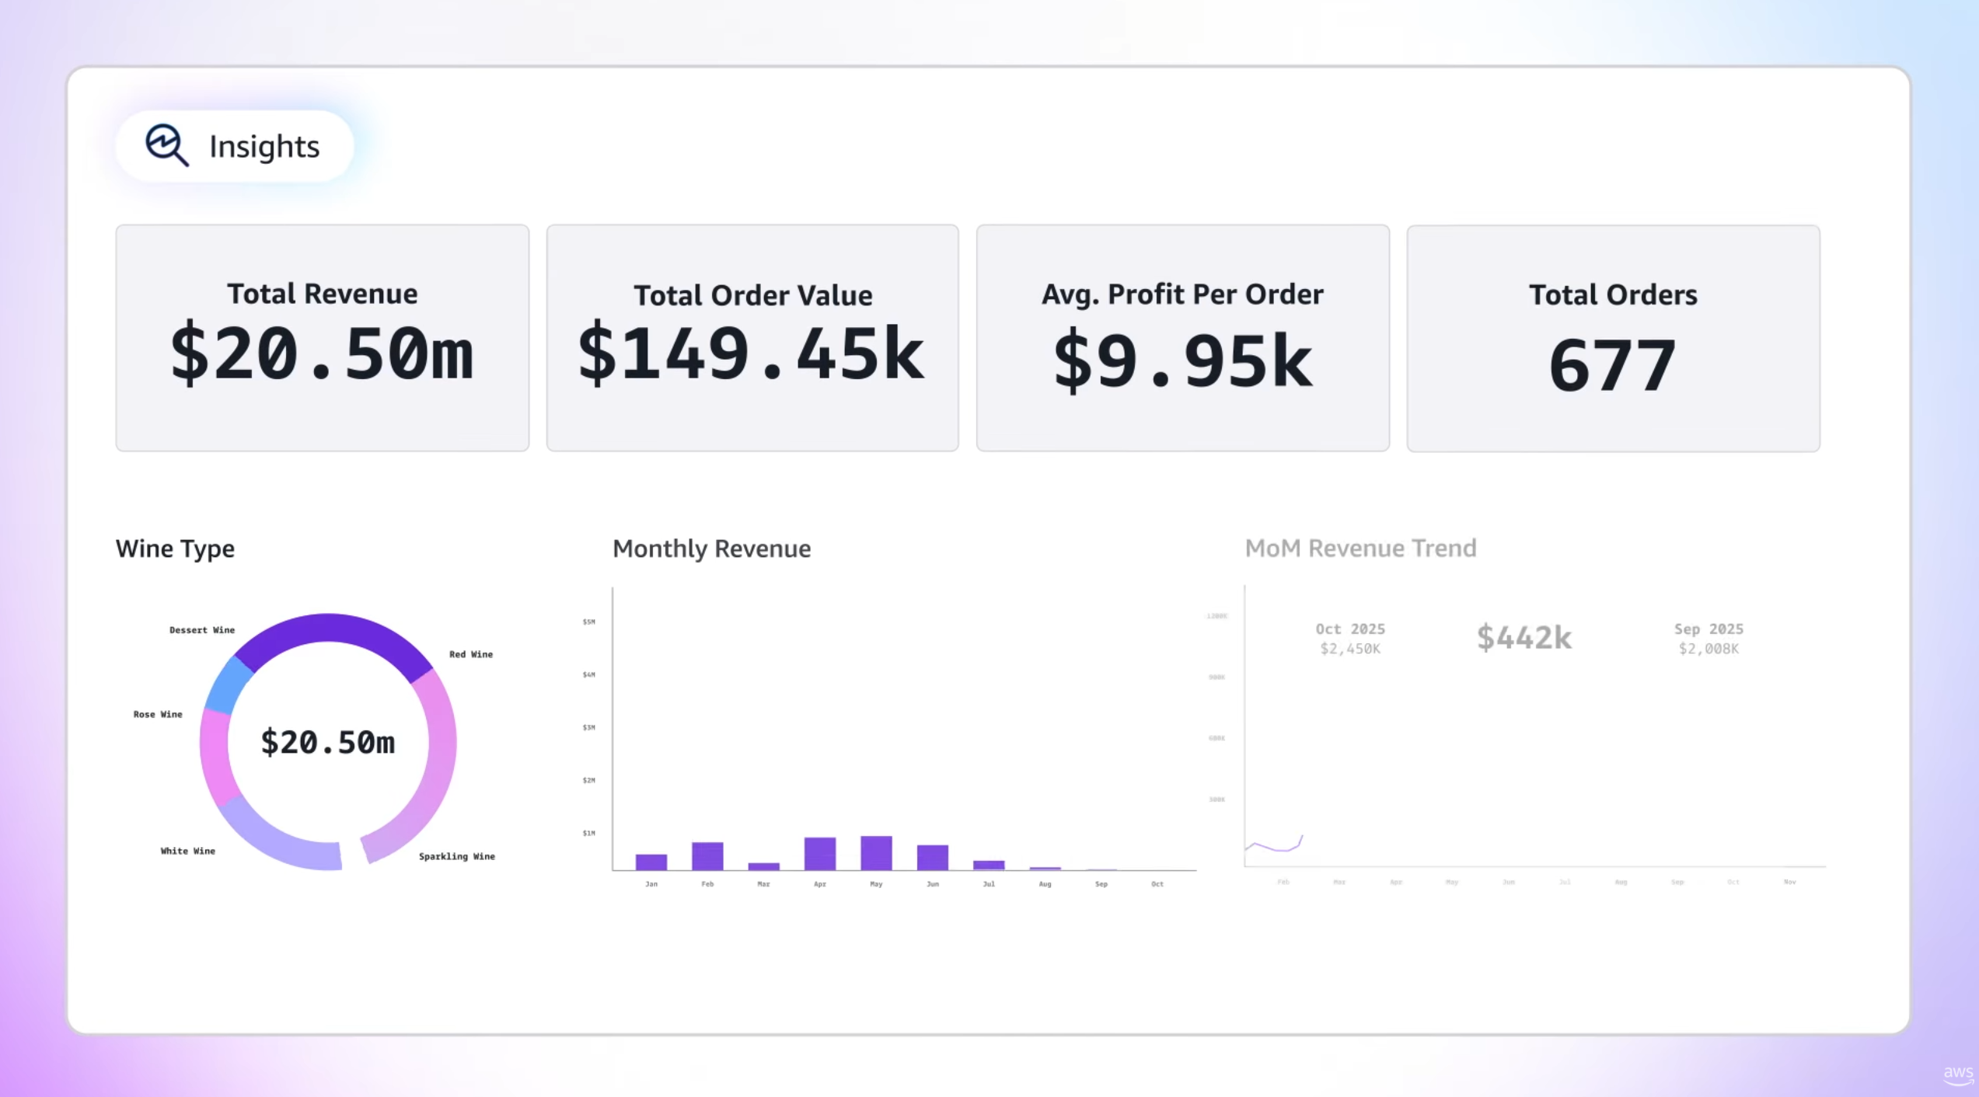
Task: Click the June revenue bar
Action: coord(933,857)
